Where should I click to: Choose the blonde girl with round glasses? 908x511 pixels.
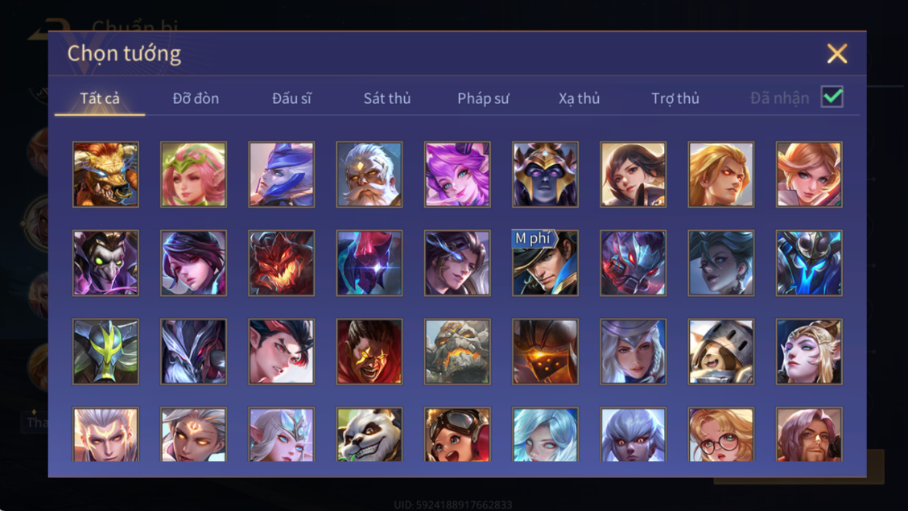721,435
